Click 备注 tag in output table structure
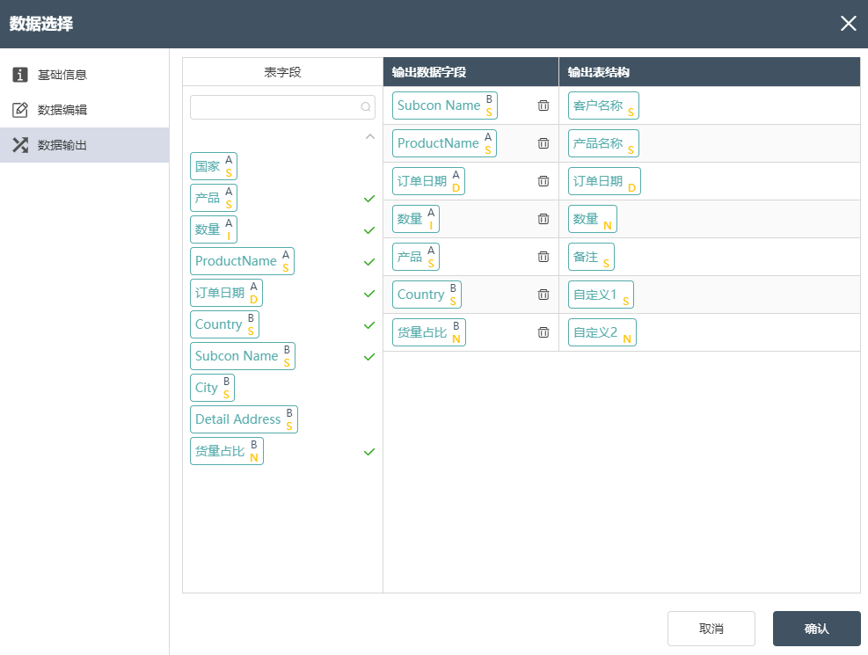868x655 pixels. pos(591,257)
